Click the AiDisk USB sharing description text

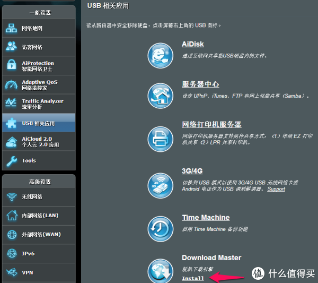coord(224,56)
